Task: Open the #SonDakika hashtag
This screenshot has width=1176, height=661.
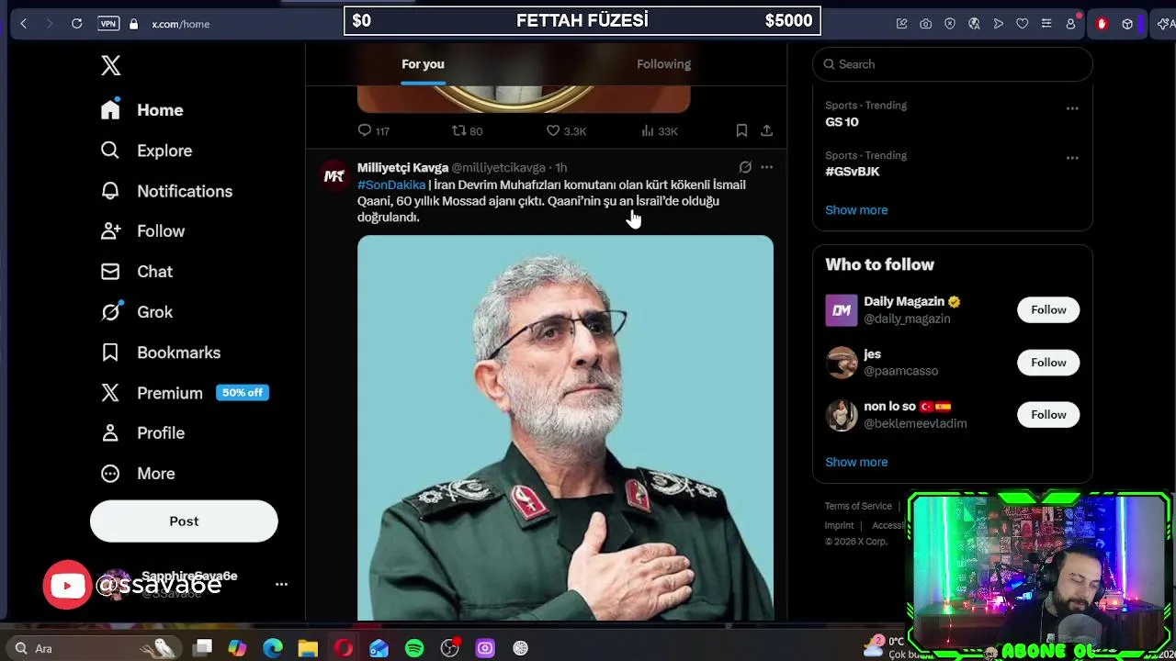Action: [x=391, y=185]
